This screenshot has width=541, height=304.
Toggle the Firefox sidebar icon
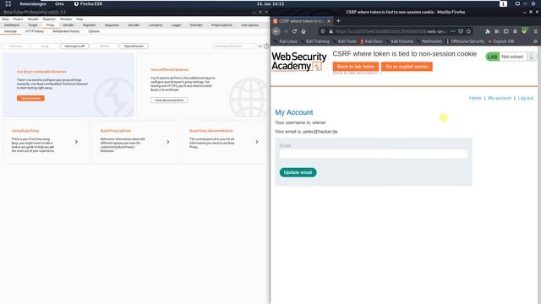point(505,31)
